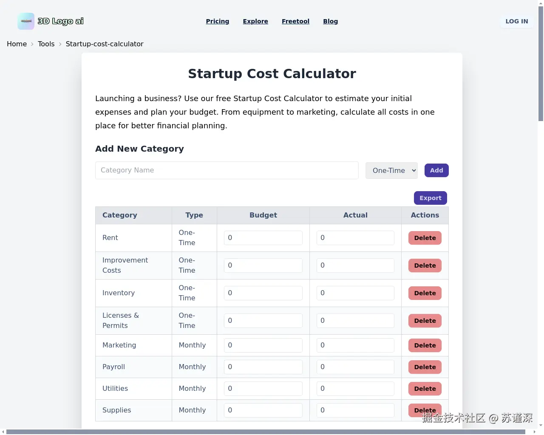544x435 pixels.
Task: Focus the Category Name field
Action: pyautogui.click(x=227, y=170)
